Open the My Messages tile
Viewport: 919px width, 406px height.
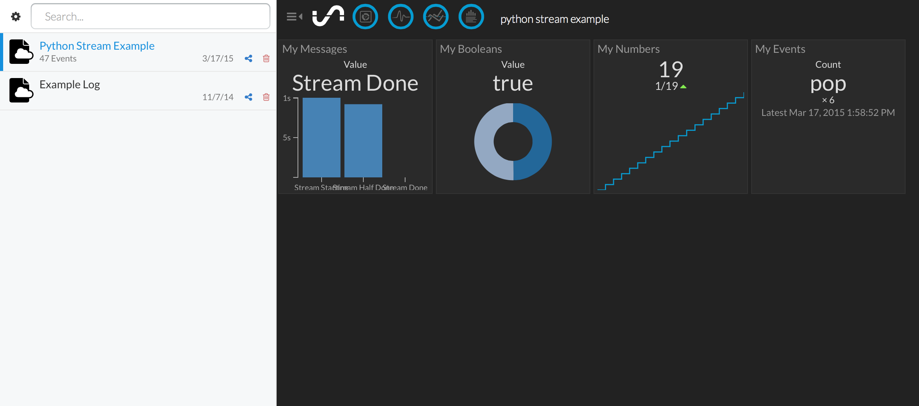[x=355, y=116]
